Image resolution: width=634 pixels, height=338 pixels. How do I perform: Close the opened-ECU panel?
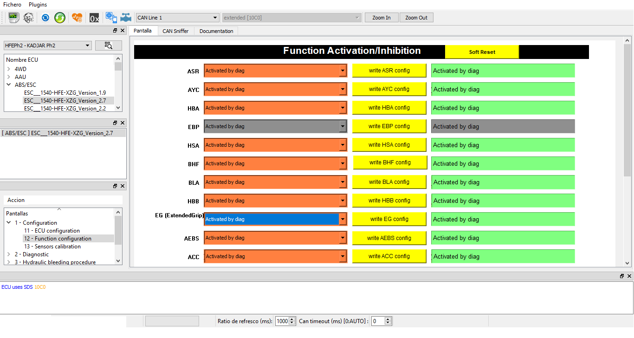point(123,123)
